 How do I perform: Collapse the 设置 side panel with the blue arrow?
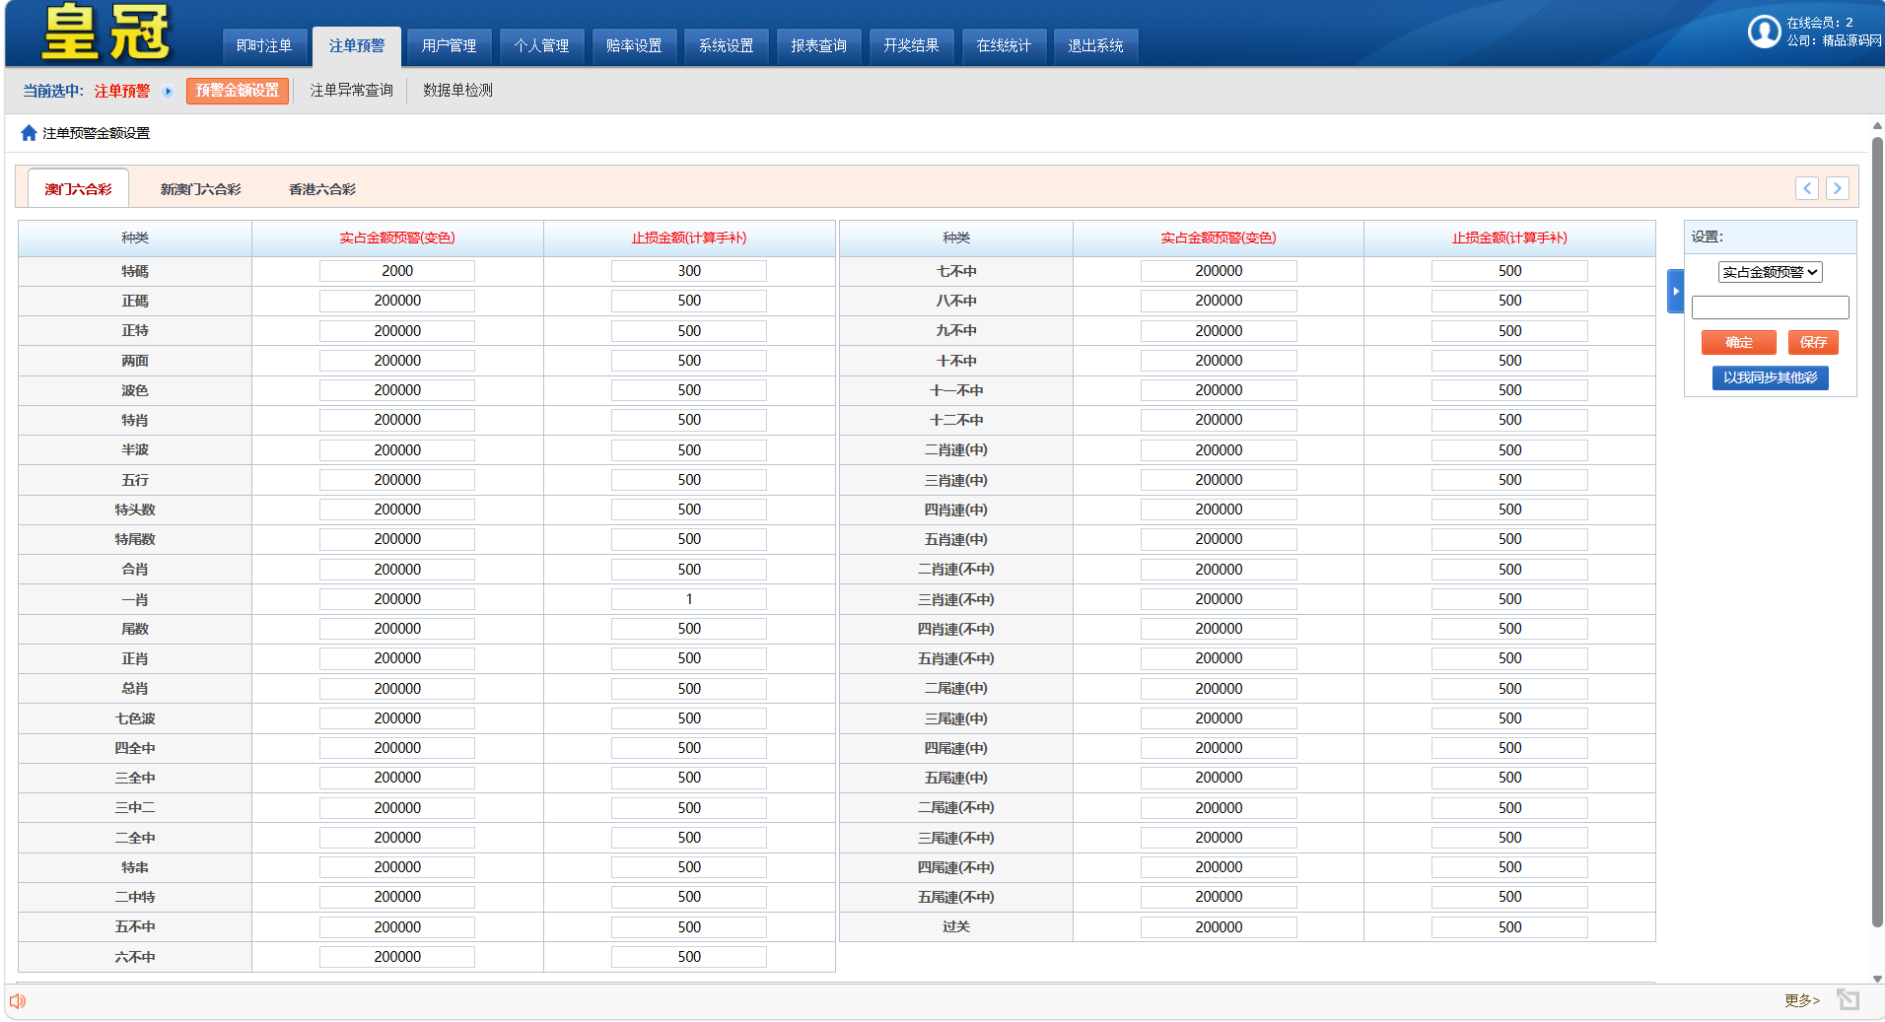[x=1675, y=291]
